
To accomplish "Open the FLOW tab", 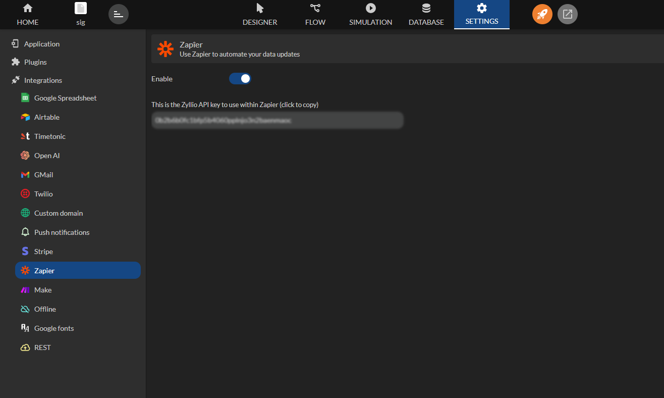I will tap(315, 14).
